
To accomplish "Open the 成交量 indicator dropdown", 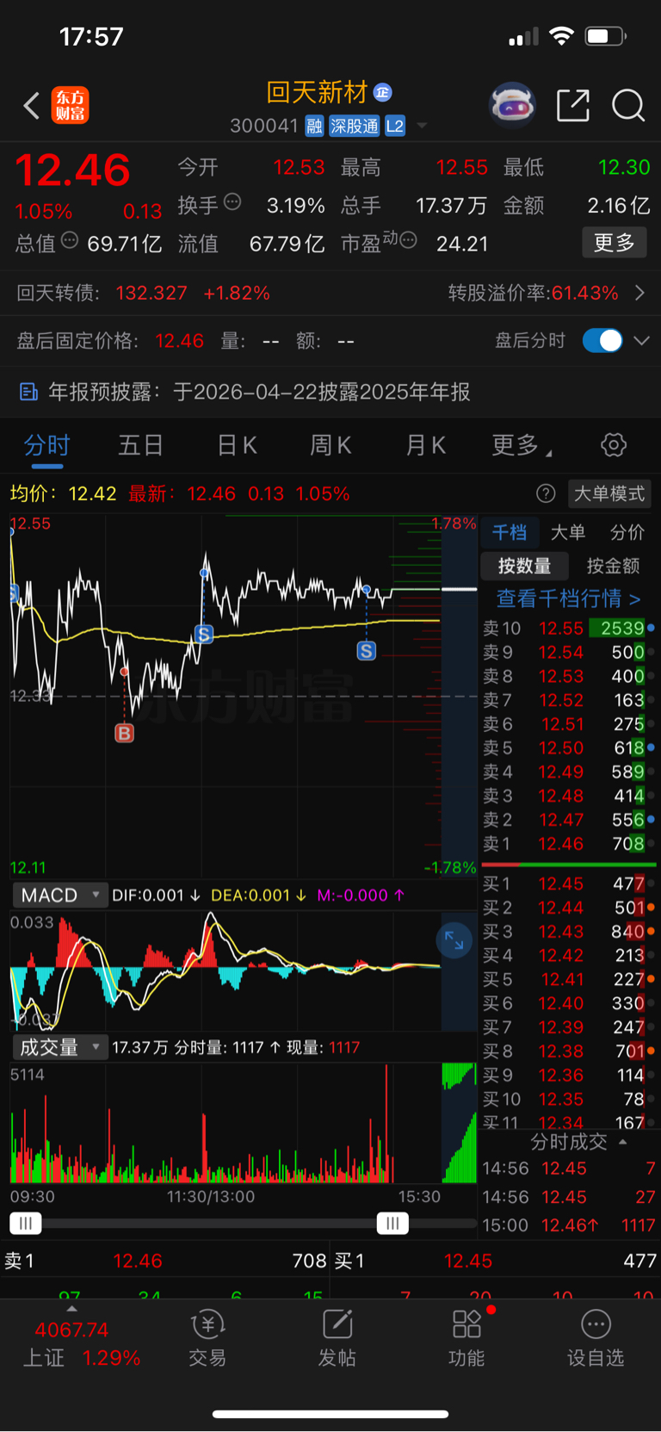I will [x=59, y=1047].
